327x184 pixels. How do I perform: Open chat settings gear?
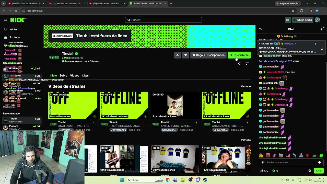tap(310, 171)
